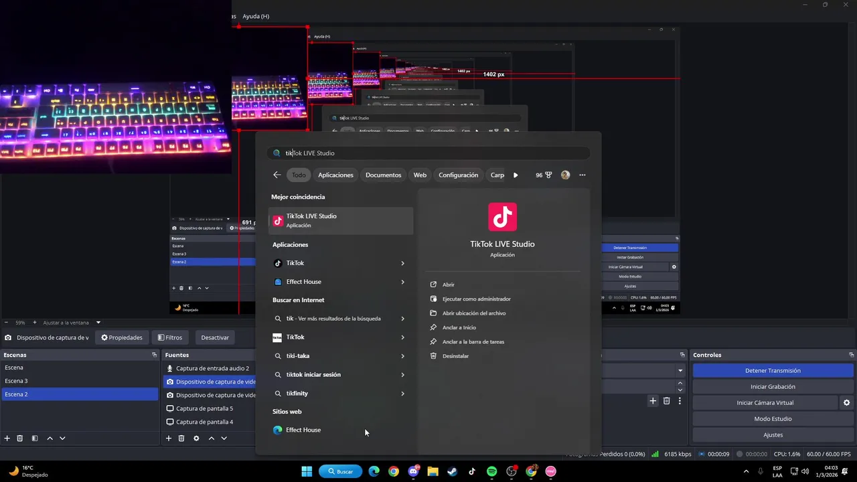The image size is (857, 482).
Task: Switch to the Web search filter
Action: [420, 175]
